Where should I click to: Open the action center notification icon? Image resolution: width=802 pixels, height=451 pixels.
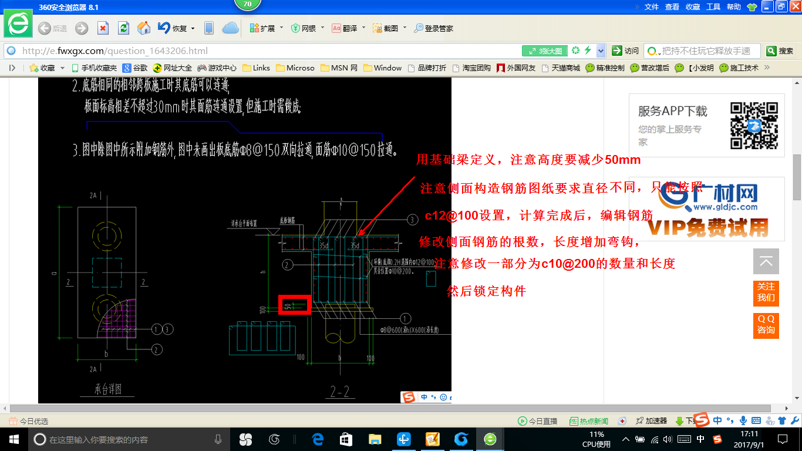pyautogui.click(x=783, y=439)
